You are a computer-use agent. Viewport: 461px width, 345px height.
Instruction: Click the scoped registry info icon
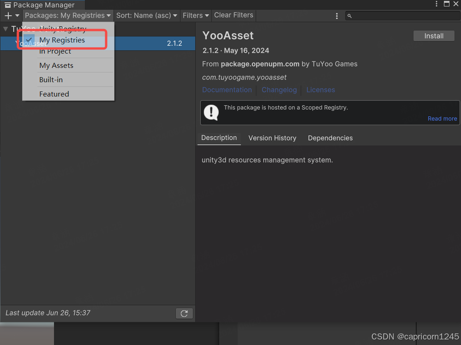(x=211, y=112)
